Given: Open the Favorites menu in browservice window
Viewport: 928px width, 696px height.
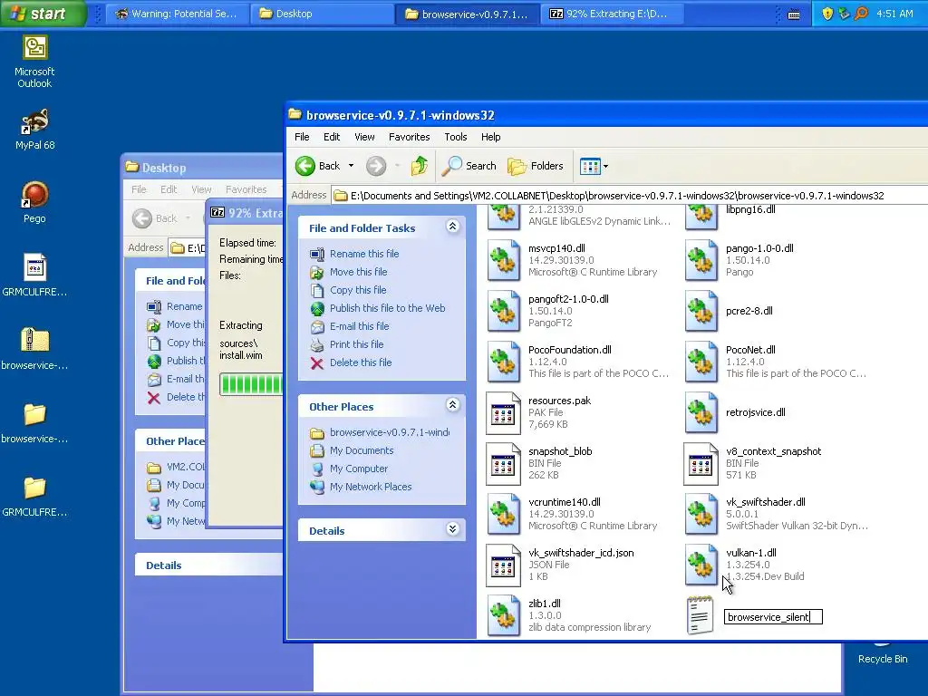Looking at the screenshot, I should tap(409, 137).
